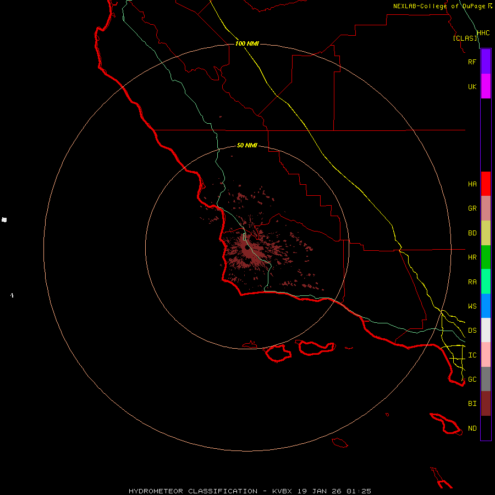The image size is (495, 495).
Task: Click the Hydrometeor Classification KVBX title text
Action: pos(250,491)
